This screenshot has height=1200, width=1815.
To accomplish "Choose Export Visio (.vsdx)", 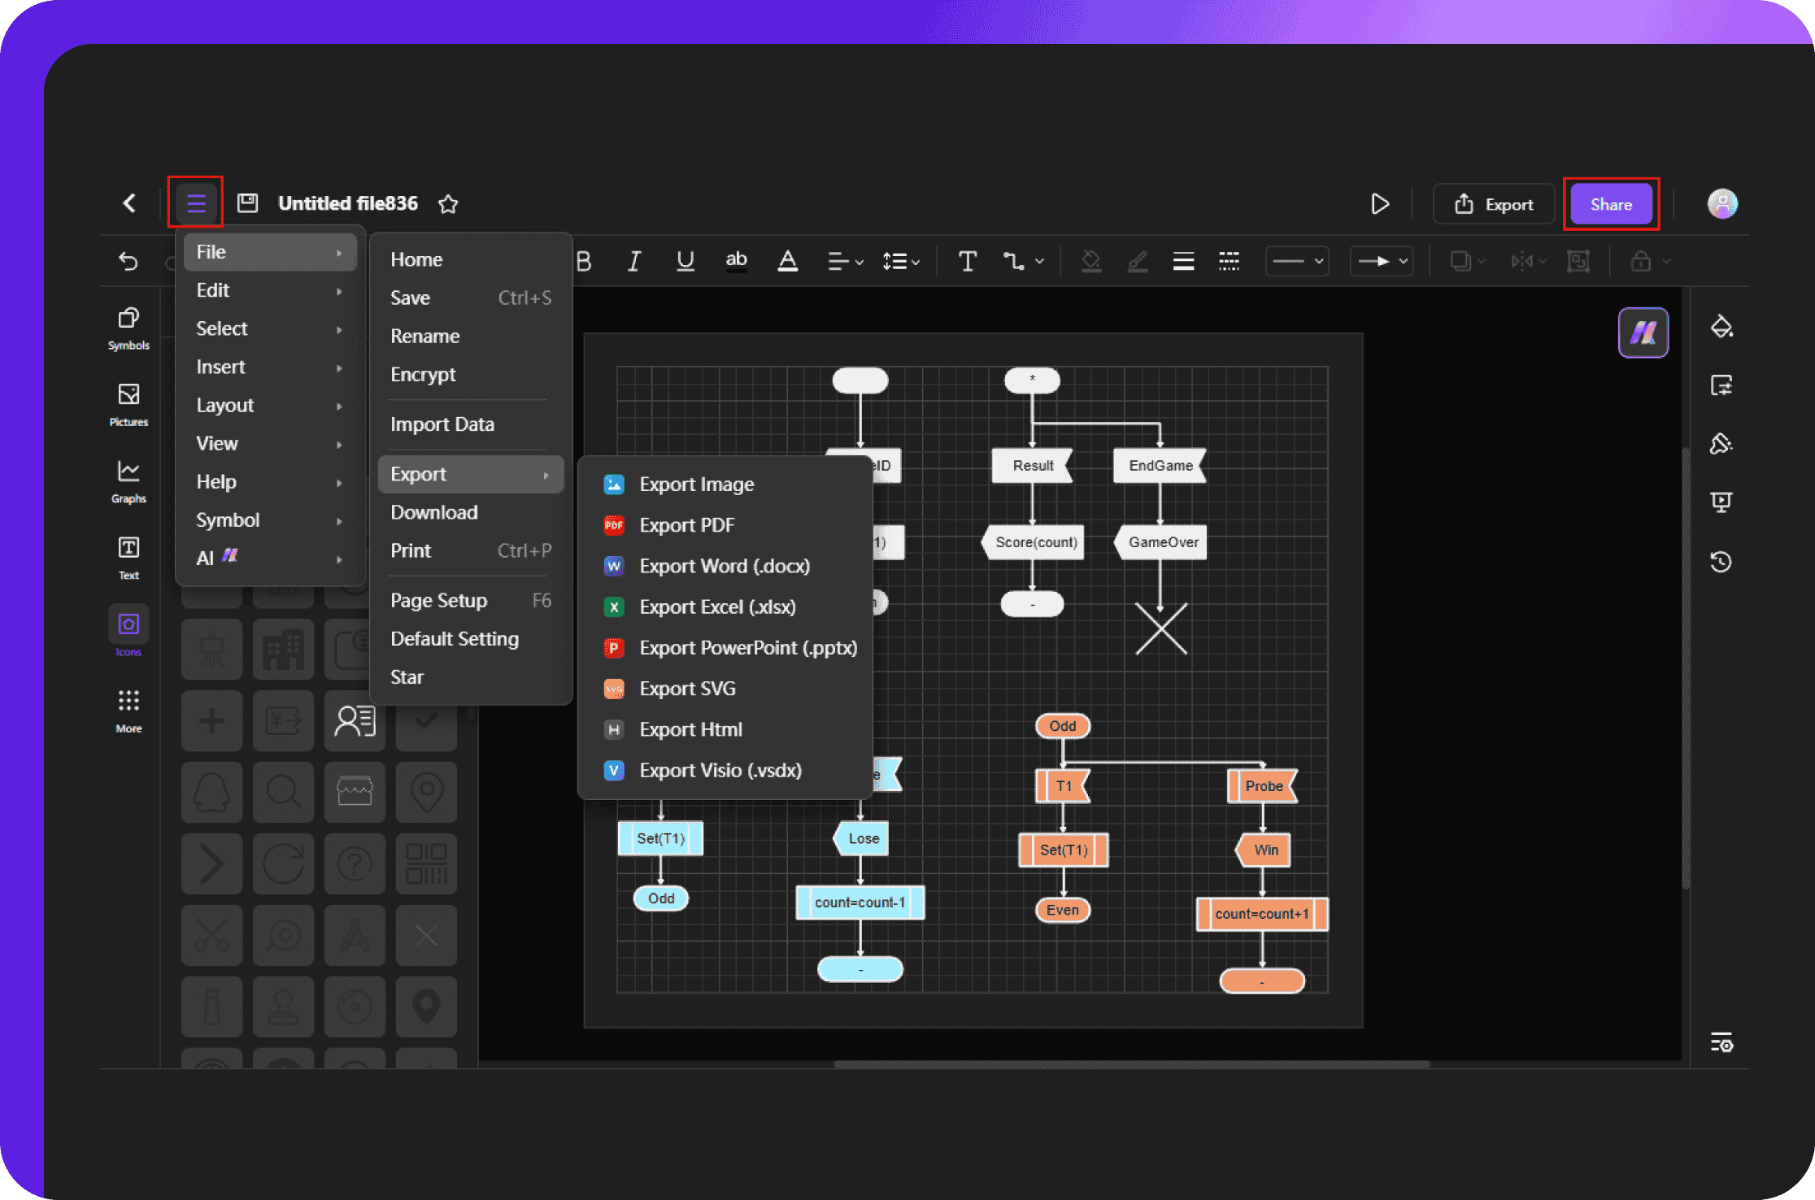I will click(724, 770).
